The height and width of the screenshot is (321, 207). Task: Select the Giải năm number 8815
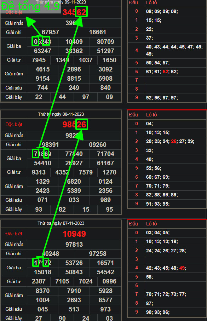click(x=74, y=79)
